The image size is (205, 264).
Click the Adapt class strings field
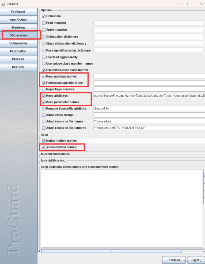pos(149,115)
